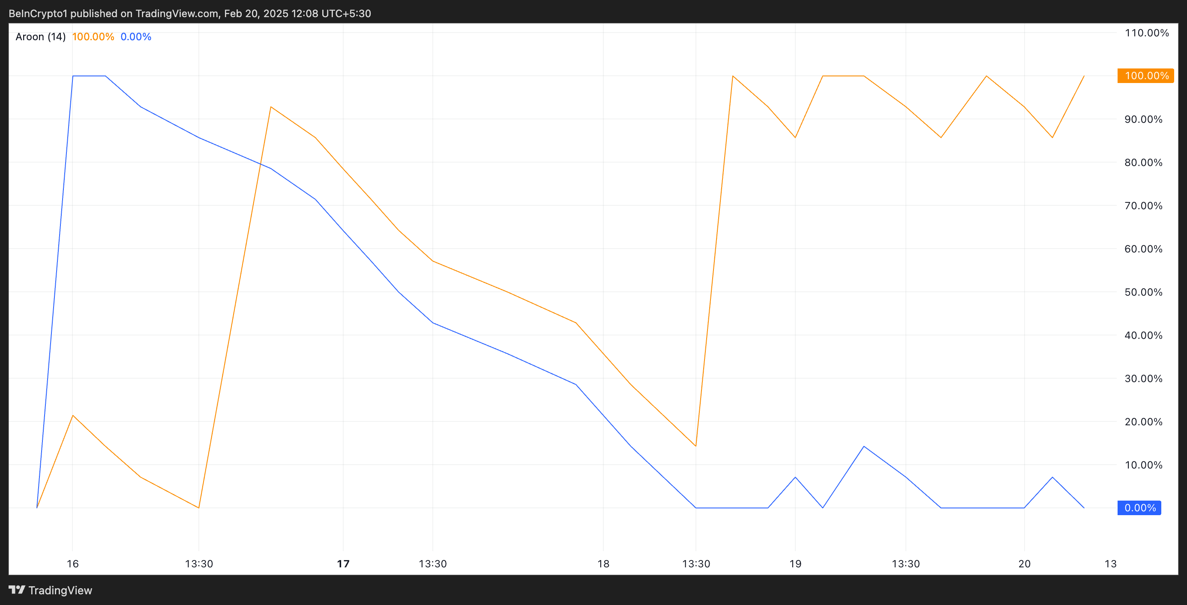This screenshot has width=1187, height=605.
Task: Click the TradingView brand text
Action: (60, 590)
